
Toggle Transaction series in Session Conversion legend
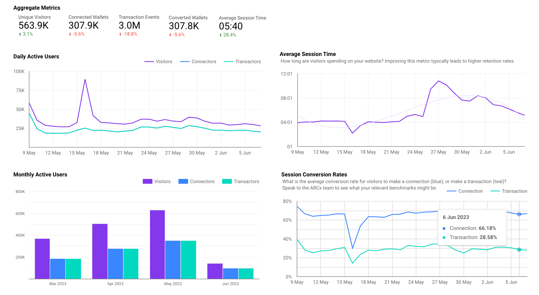pos(514,191)
